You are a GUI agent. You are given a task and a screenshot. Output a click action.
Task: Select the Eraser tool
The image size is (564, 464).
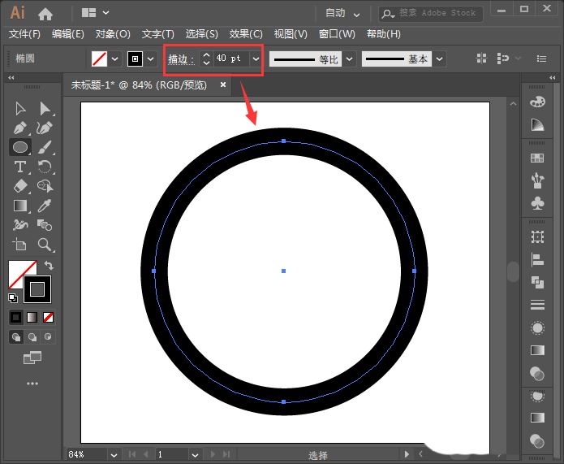(x=20, y=186)
